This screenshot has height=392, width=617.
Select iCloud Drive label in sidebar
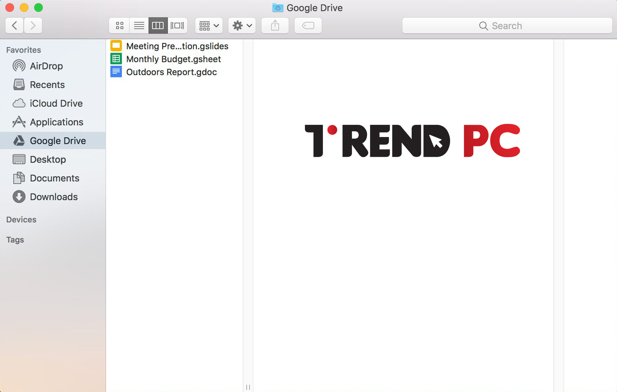click(56, 104)
